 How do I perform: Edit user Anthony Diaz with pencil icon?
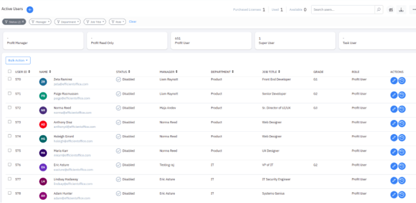[394, 124]
